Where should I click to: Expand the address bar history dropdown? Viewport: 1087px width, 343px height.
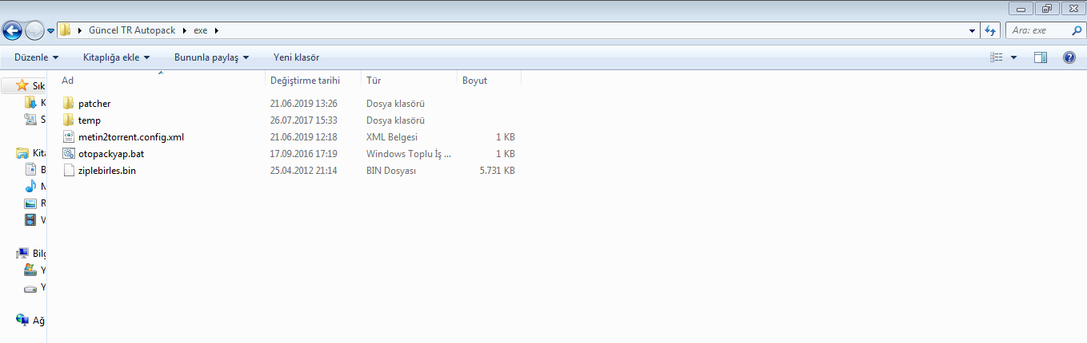(x=971, y=30)
